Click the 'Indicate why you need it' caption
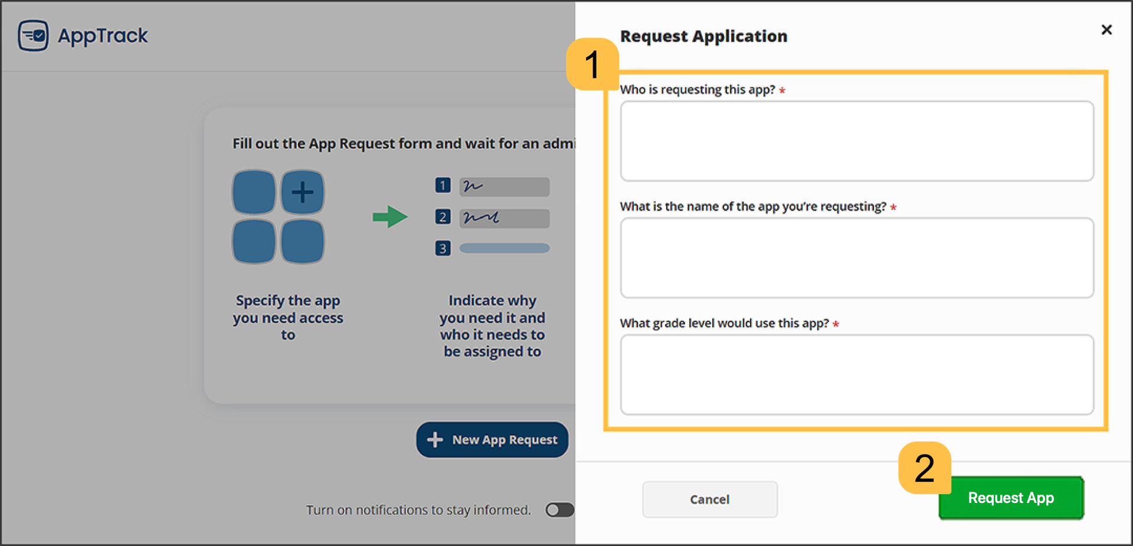Screen dimensions: 1133x546 click(492, 325)
